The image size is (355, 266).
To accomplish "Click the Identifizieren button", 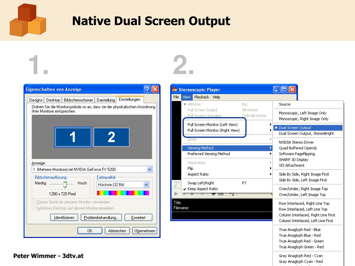I will tap(64, 218).
